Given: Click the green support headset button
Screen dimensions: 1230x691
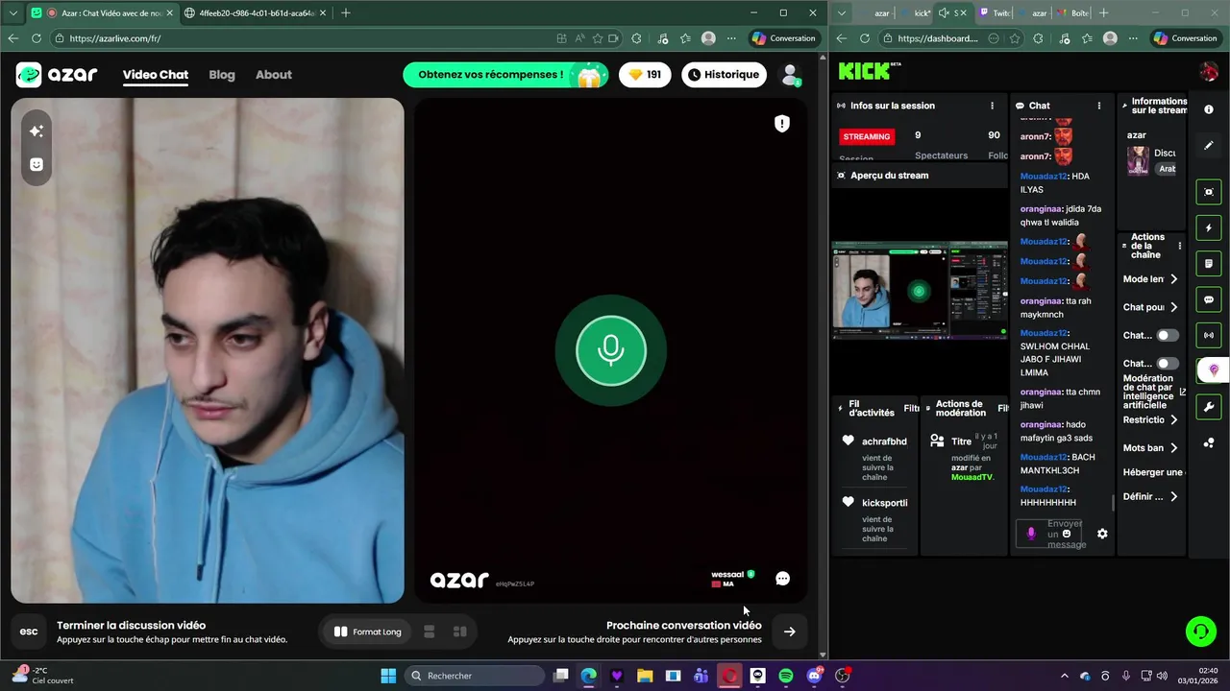Looking at the screenshot, I should pyautogui.click(x=1200, y=631).
